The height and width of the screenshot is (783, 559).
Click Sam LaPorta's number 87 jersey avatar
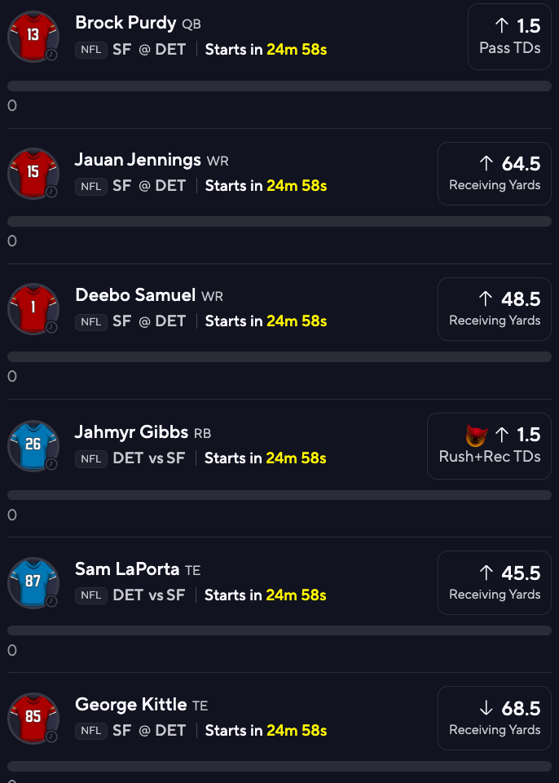33,582
